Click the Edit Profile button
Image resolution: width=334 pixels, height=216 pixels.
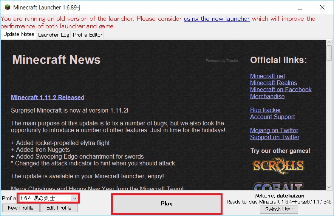tap(59, 208)
